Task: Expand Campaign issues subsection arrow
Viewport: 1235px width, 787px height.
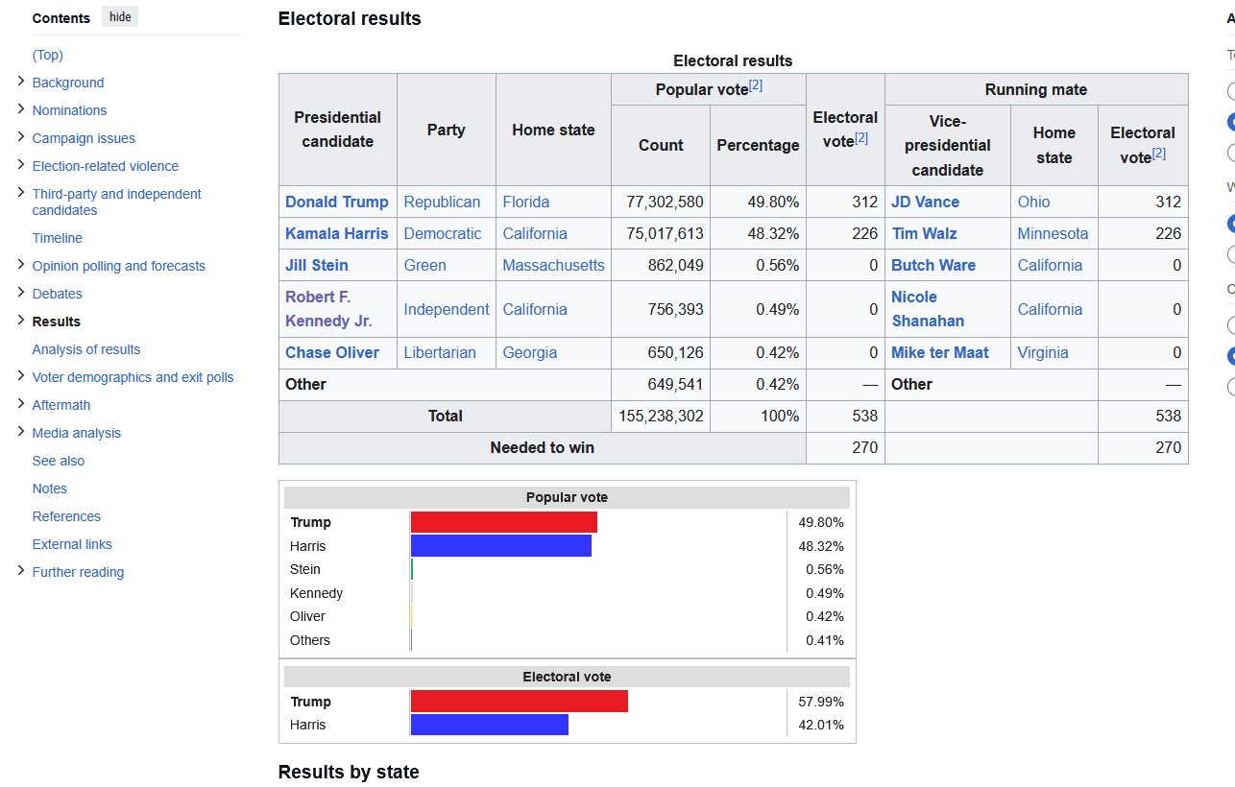Action: coord(21,137)
